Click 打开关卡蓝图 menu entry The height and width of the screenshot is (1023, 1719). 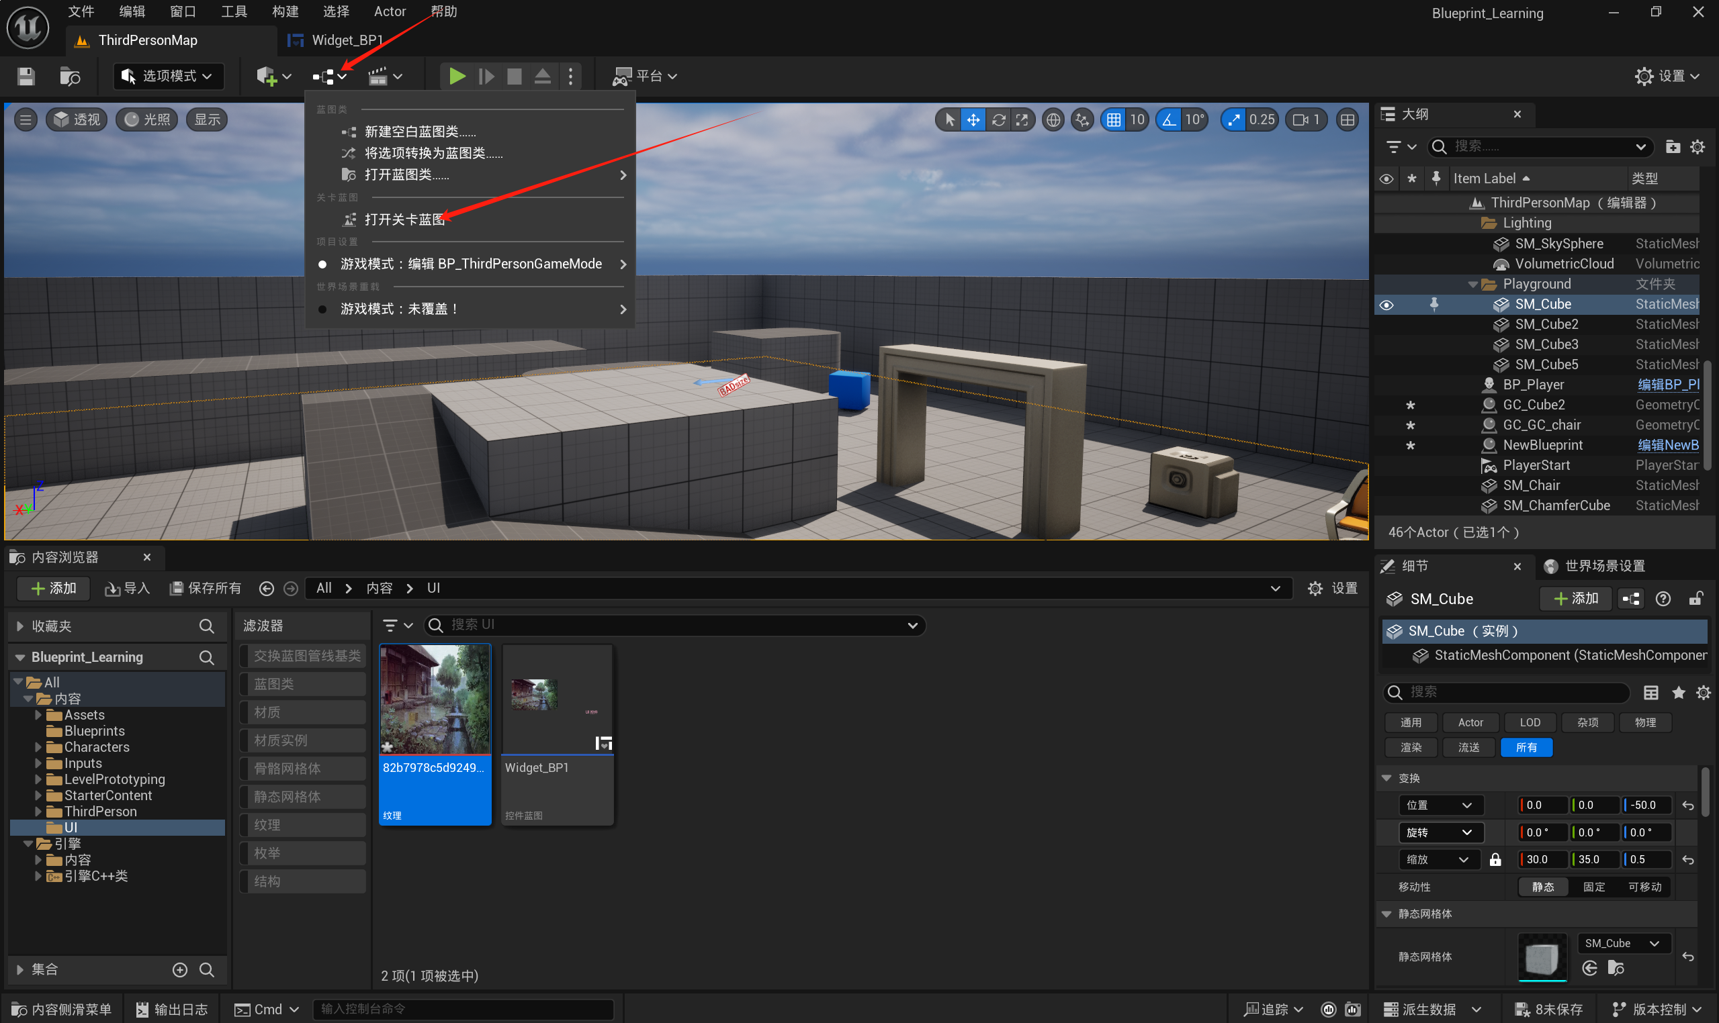coord(470,220)
